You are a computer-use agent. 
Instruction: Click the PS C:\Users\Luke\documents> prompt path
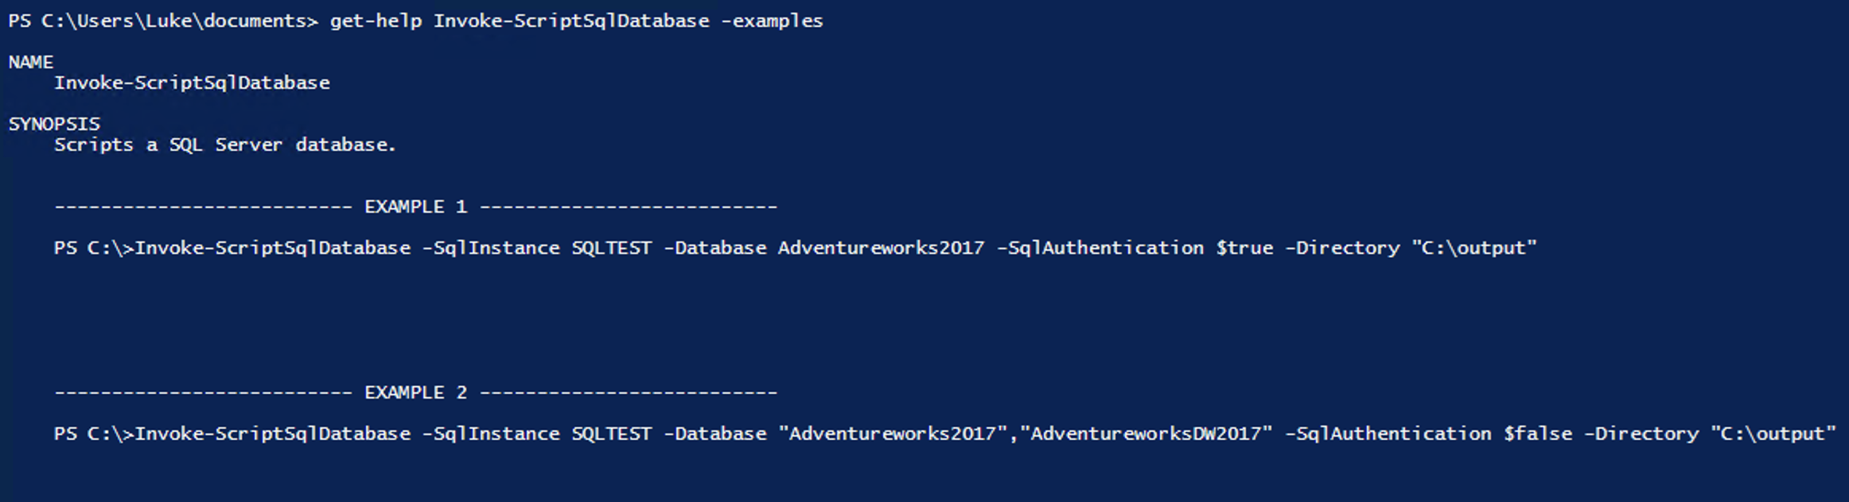point(162,21)
